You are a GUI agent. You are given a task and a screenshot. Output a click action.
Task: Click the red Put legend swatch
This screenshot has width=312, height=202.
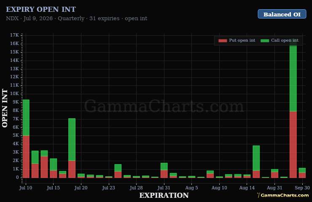(x=223, y=40)
